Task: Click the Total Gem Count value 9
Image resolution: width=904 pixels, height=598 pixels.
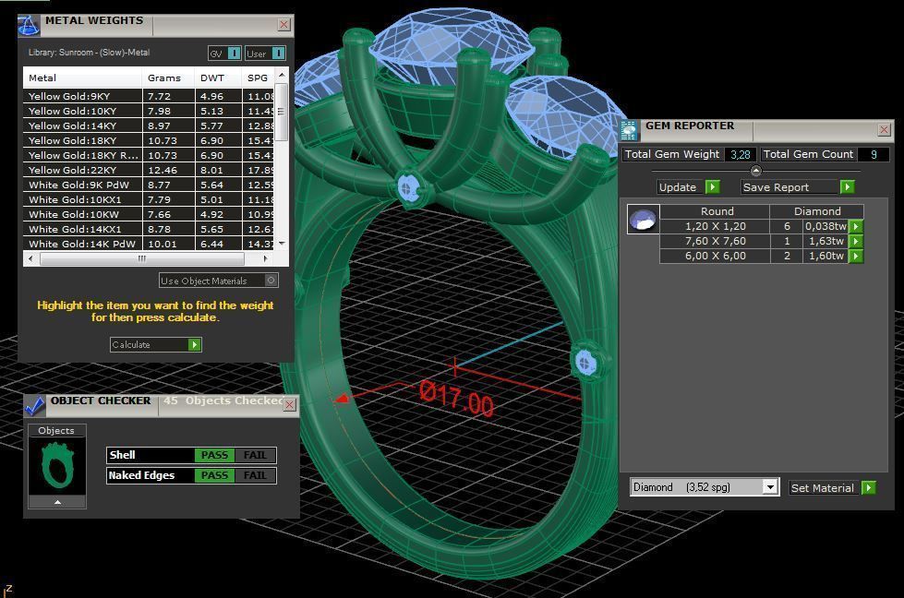Action: pos(874,154)
